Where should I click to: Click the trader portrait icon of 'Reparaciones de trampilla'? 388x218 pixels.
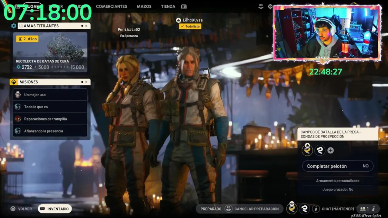click(18, 119)
